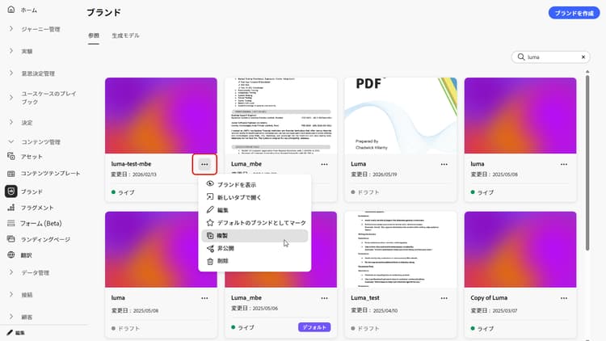The width and height of the screenshot is (606, 341).
Task: Clear the luma search text
Action: click(583, 57)
